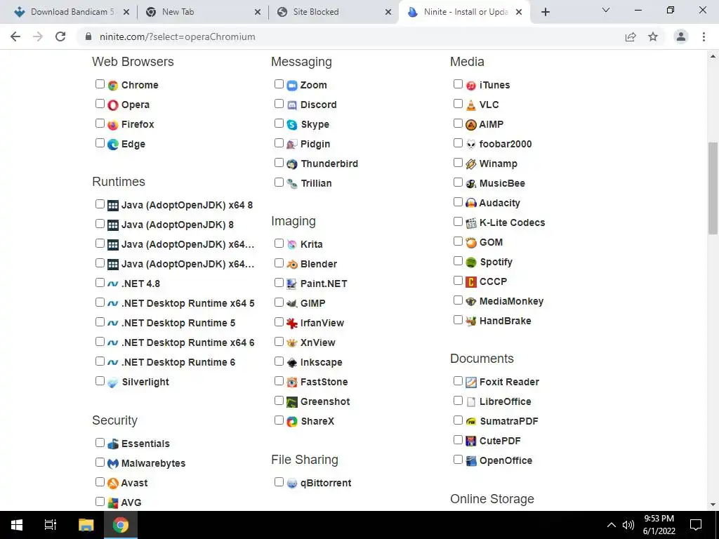
Task: Click the Firefox icon in the list
Action: point(113,125)
